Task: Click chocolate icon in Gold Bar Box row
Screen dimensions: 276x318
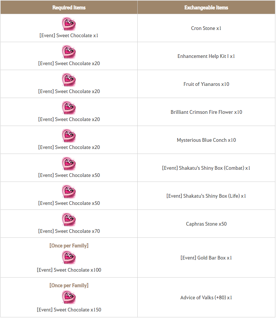Action: (x=69, y=257)
